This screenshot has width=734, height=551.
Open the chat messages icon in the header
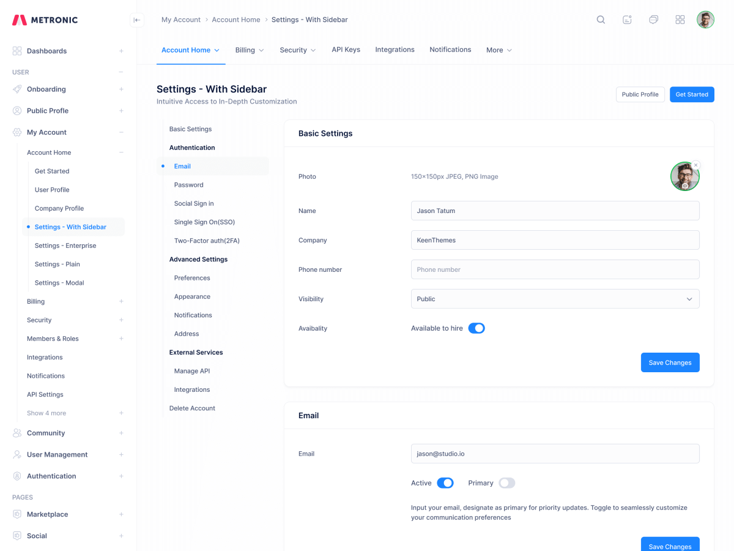[x=653, y=19]
